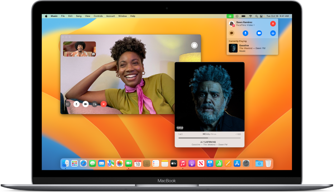Open Wi-Fi menu bar icon
This screenshot has height=196, width=334.
click(251, 16)
